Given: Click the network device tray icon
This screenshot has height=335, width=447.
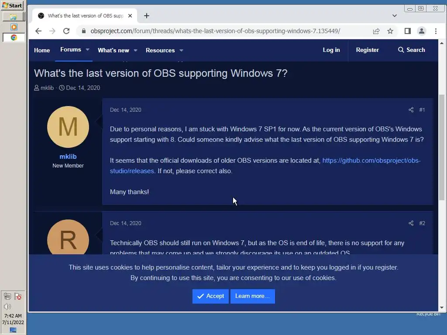Looking at the screenshot, I should (7, 297).
